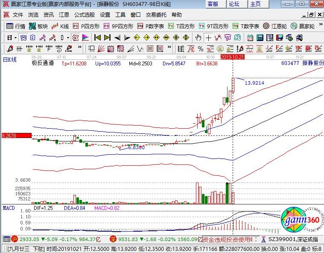
Task: Switch to the K线 candlestick chart
Action: (x=60, y=26)
